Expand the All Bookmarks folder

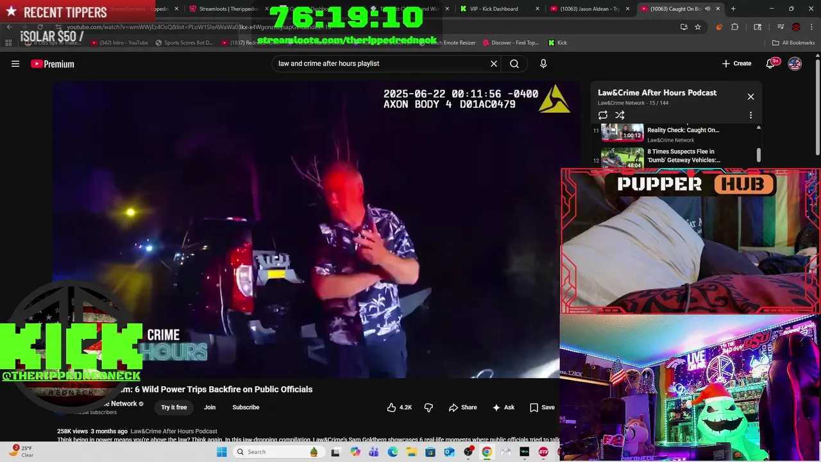[793, 42]
